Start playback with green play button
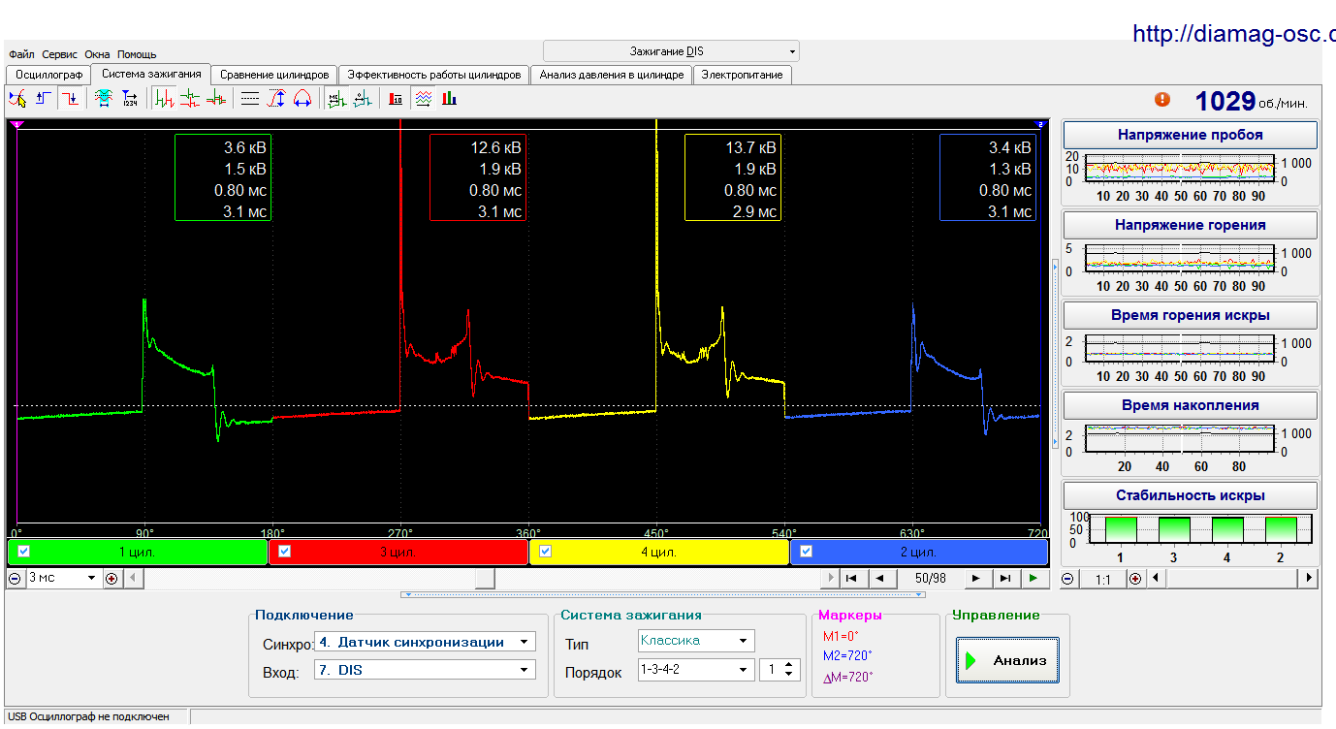The image size is (1336, 729). (x=1035, y=578)
